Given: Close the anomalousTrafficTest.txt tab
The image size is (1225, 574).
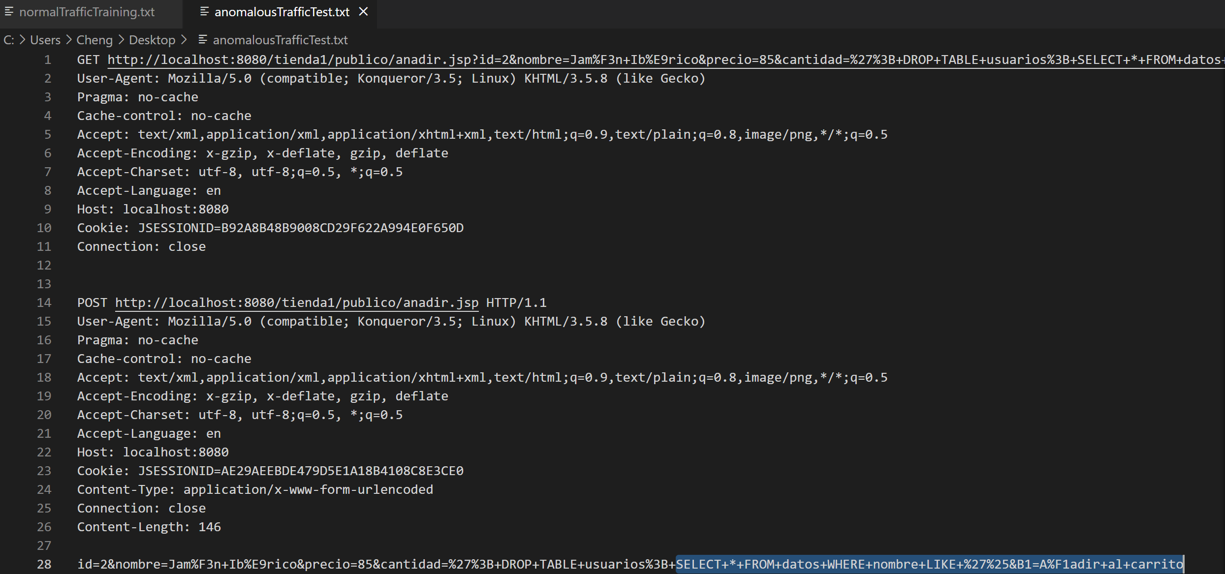Looking at the screenshot, I should point(363,11).
